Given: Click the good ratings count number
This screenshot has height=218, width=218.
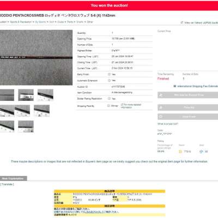Looking at the screenshot, I should point(187,152).
